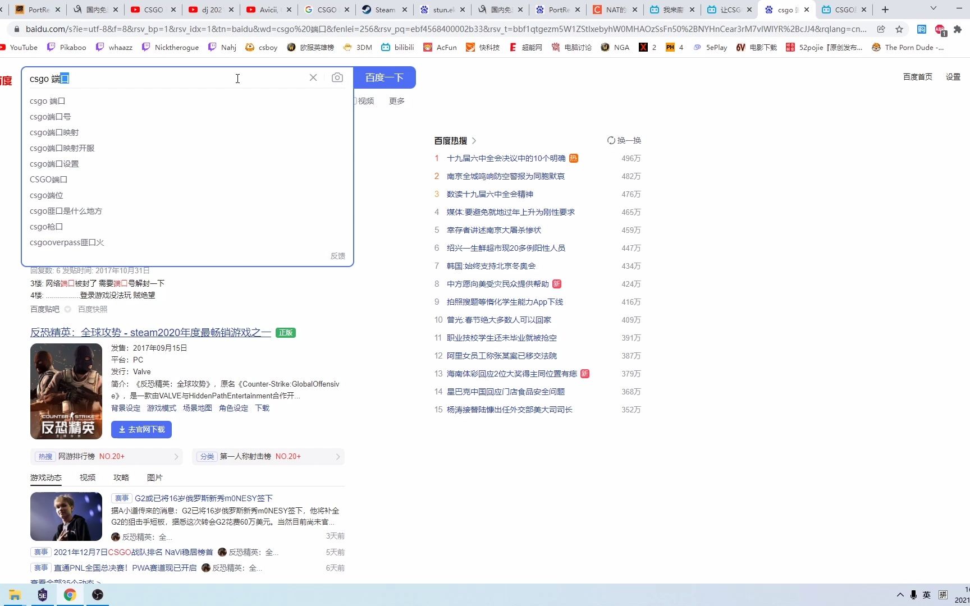The width and height of the screenshot is (970, 606).
Task: Click 反馈 feedback link in suggestions
Action: pyautogui.click(x=338, y=256)
